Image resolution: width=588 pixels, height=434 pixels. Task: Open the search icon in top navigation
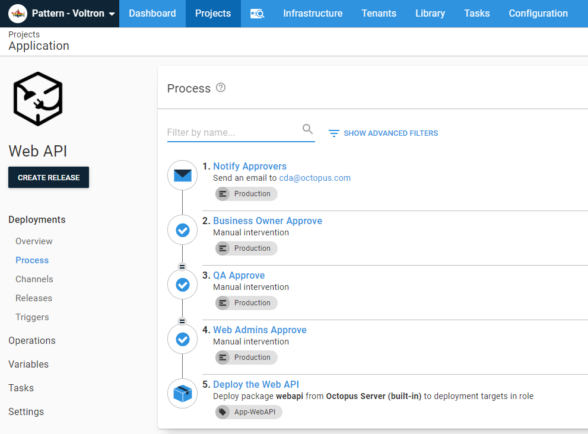coord(257,13)
